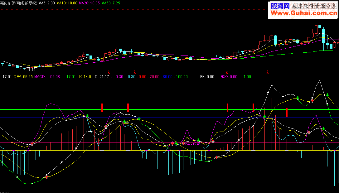
Task: Select the MA10: 10.00 moving average label
Action: 67,3
